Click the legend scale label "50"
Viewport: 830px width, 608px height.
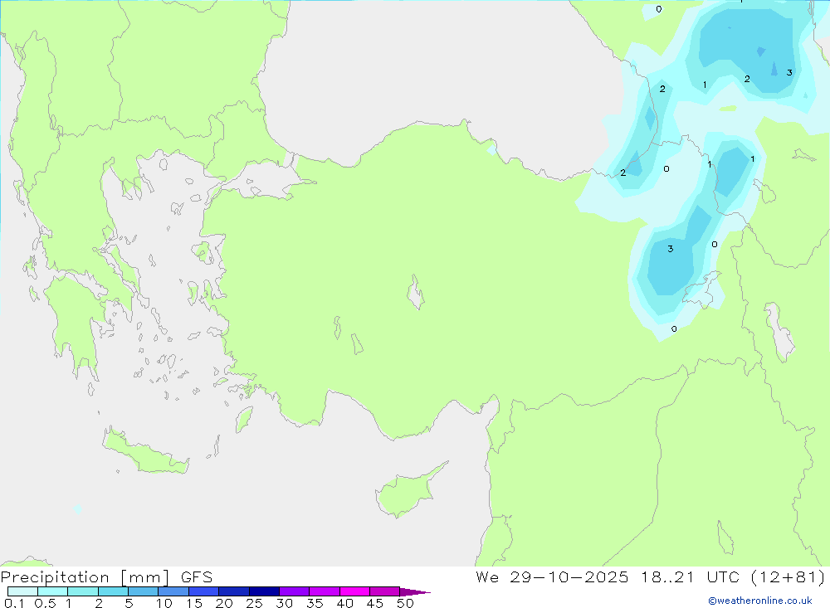[x=406, y=603]
